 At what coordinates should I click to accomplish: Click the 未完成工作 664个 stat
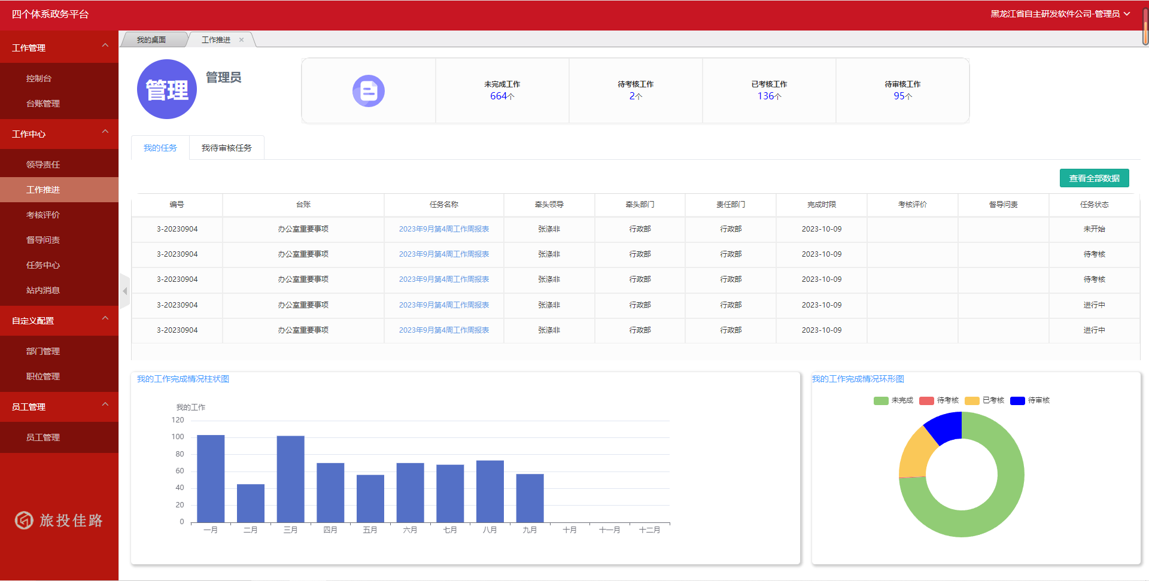tap(502, 90)
